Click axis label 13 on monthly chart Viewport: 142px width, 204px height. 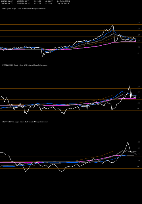[139, 142]
